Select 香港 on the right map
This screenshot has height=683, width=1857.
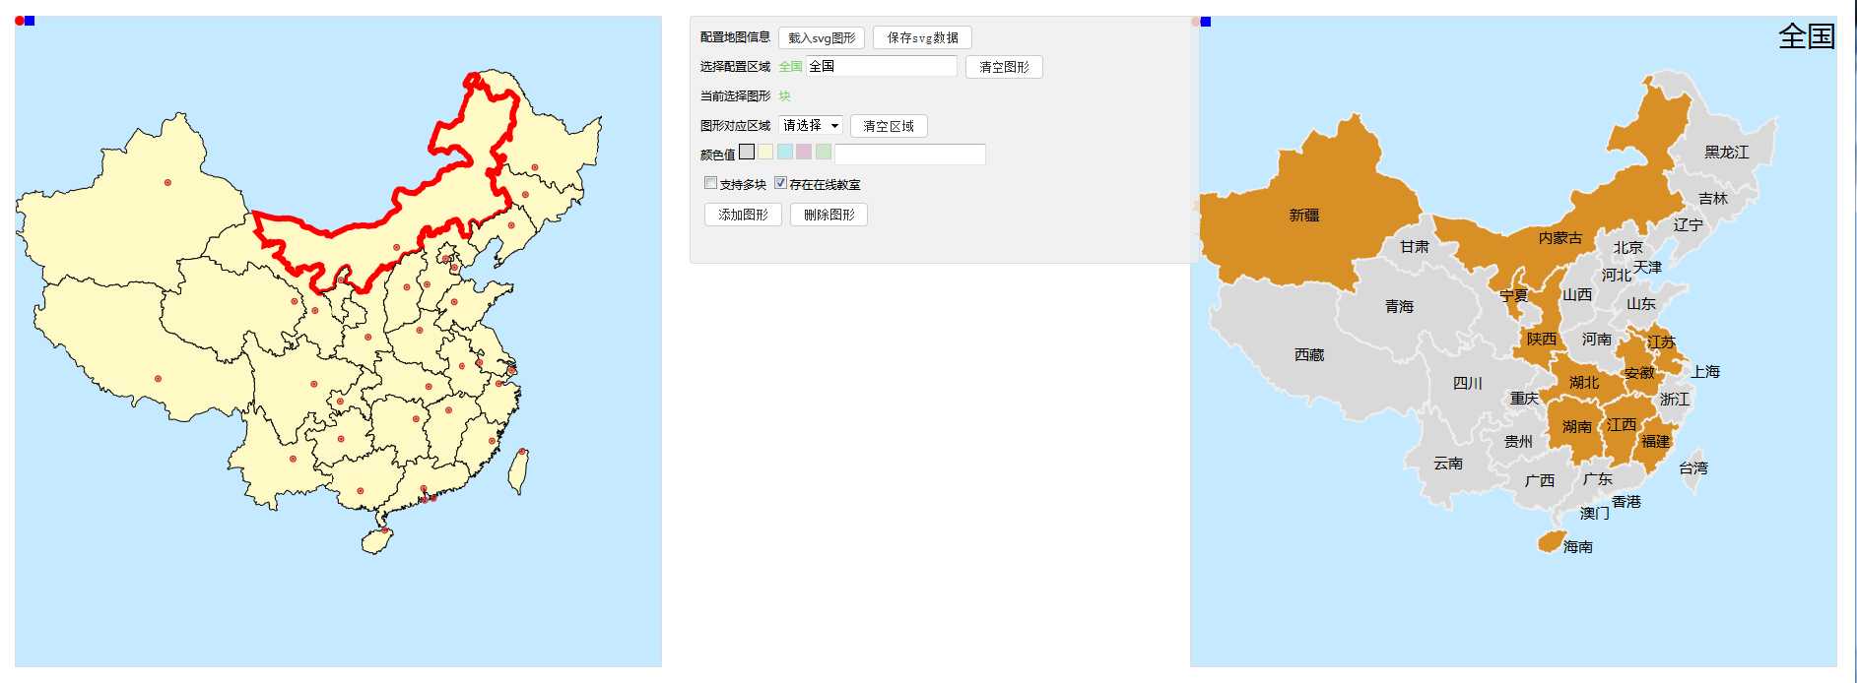click(1626, 501)
